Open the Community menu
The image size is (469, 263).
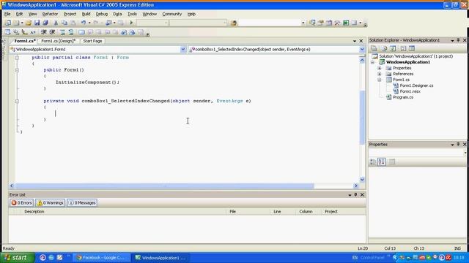coord(172,14)
